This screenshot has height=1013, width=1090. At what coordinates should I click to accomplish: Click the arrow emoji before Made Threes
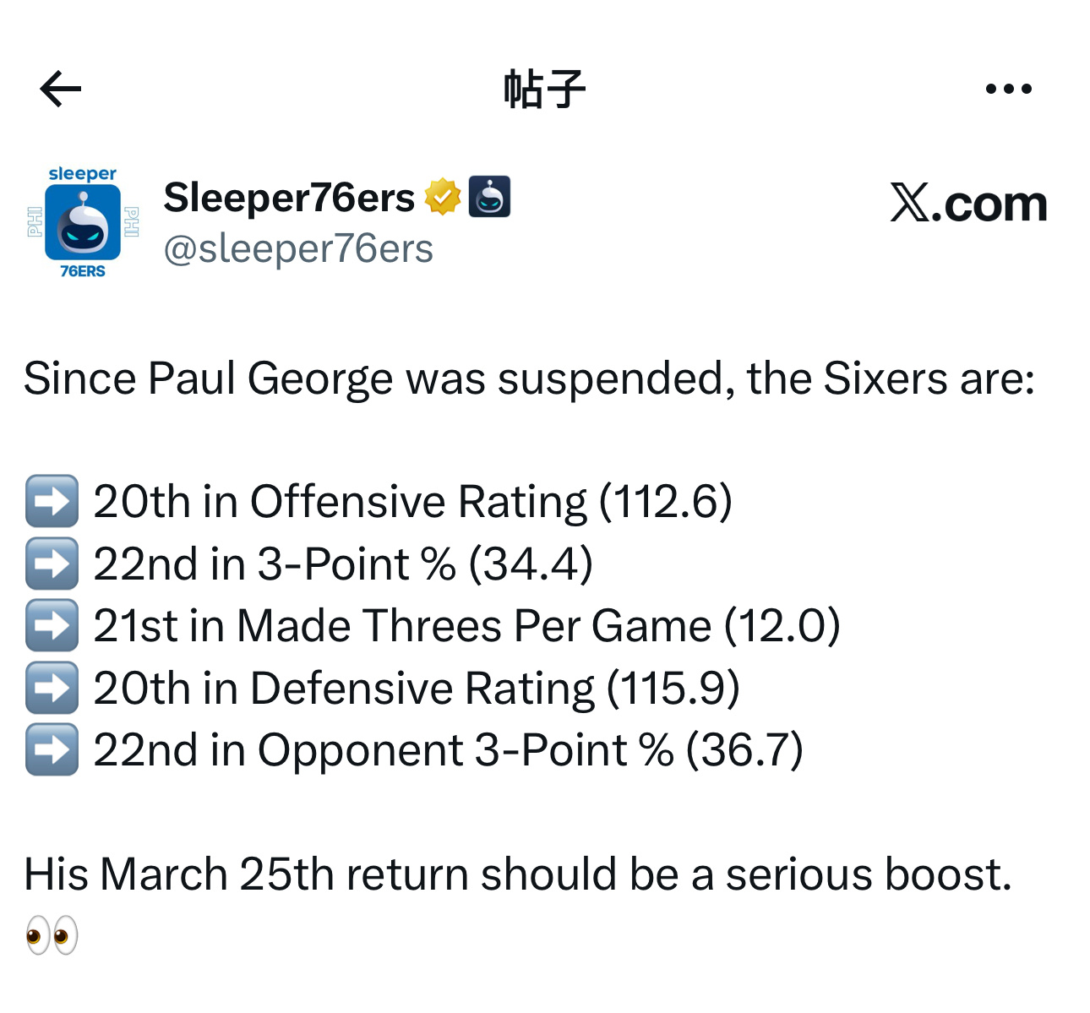point(52,626)
